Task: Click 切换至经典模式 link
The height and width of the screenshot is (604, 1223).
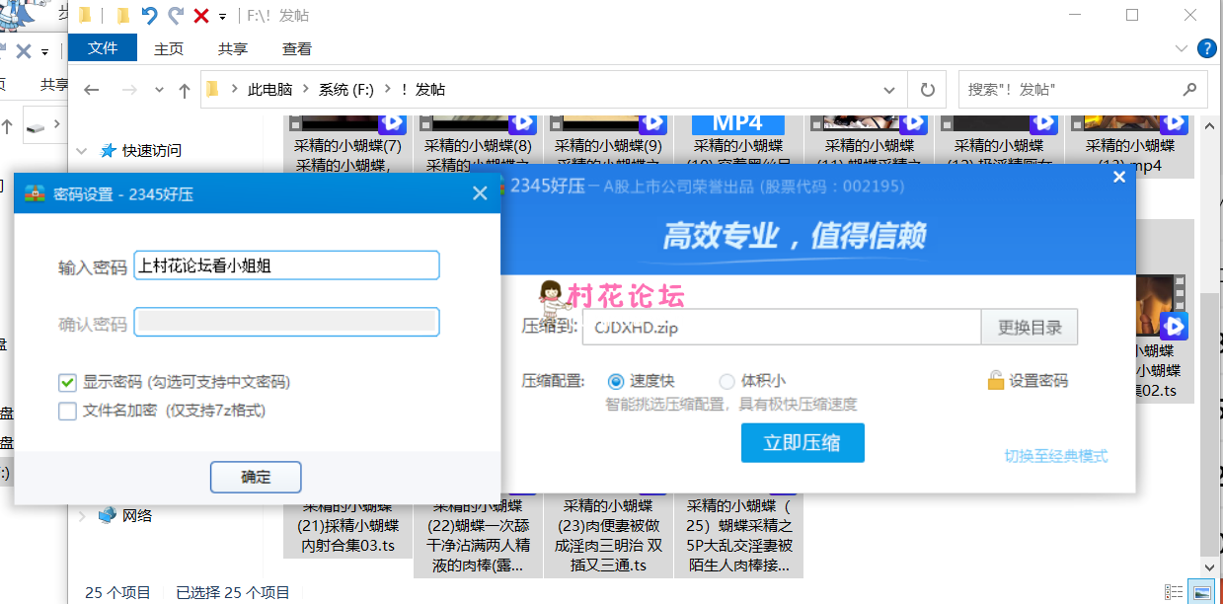Action: 1056,456
